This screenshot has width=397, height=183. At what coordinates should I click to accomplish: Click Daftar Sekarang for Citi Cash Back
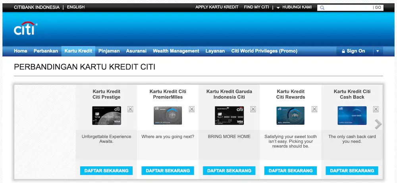(352, 171)
